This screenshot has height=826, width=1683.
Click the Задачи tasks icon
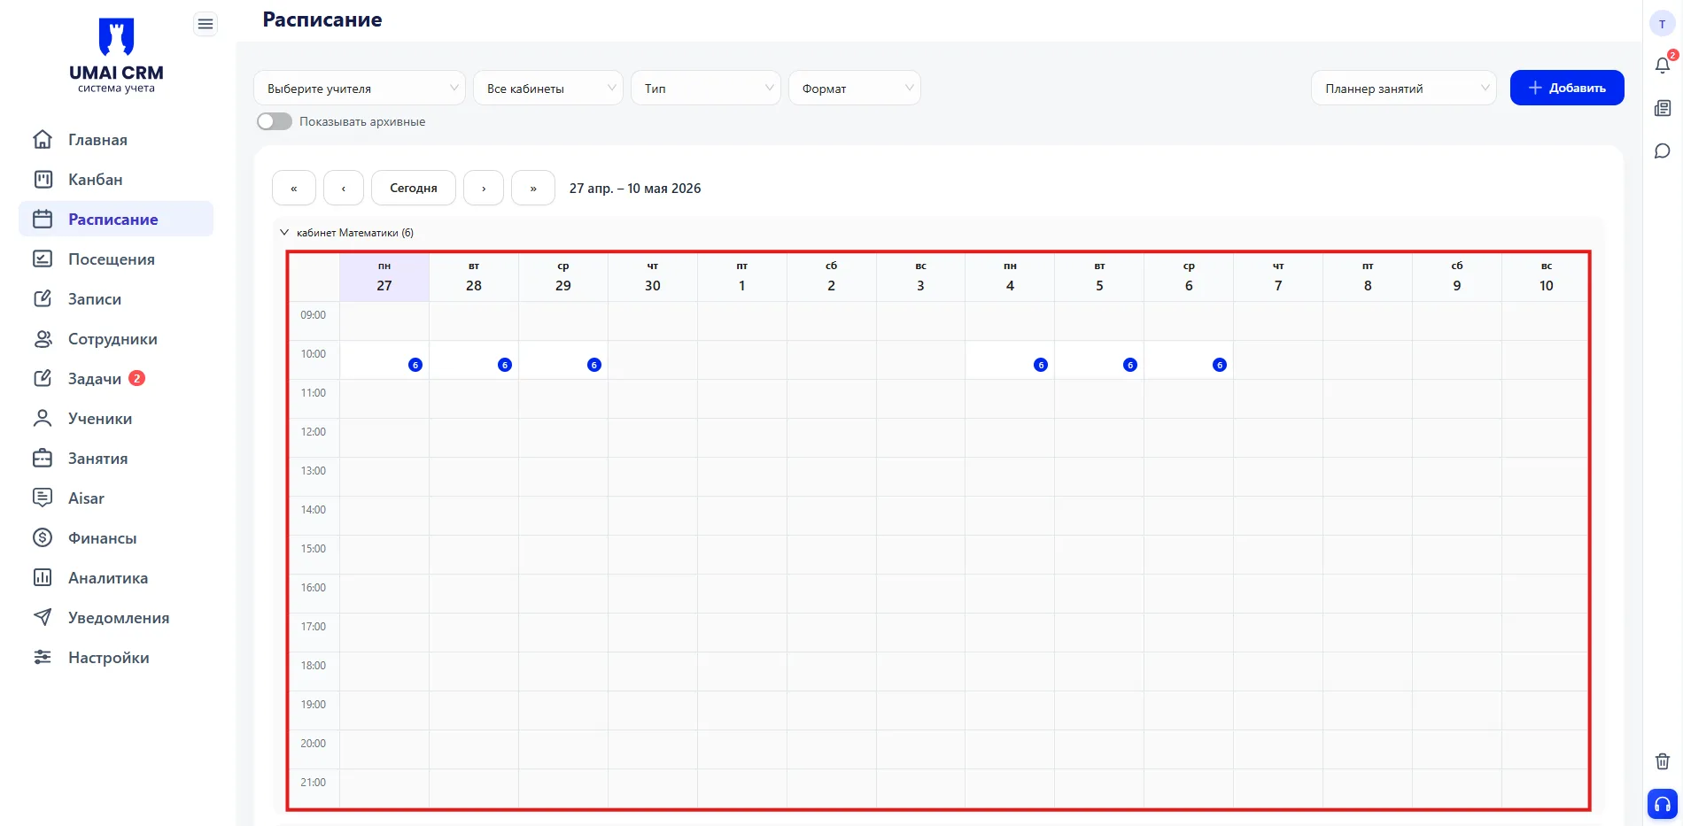coord(43,378)
